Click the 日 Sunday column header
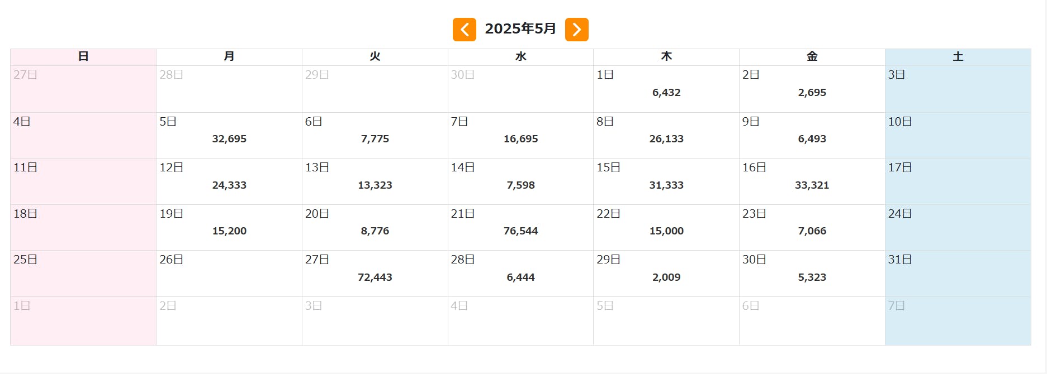Screen dimensions: 1047x374 [x=83, y=56]
